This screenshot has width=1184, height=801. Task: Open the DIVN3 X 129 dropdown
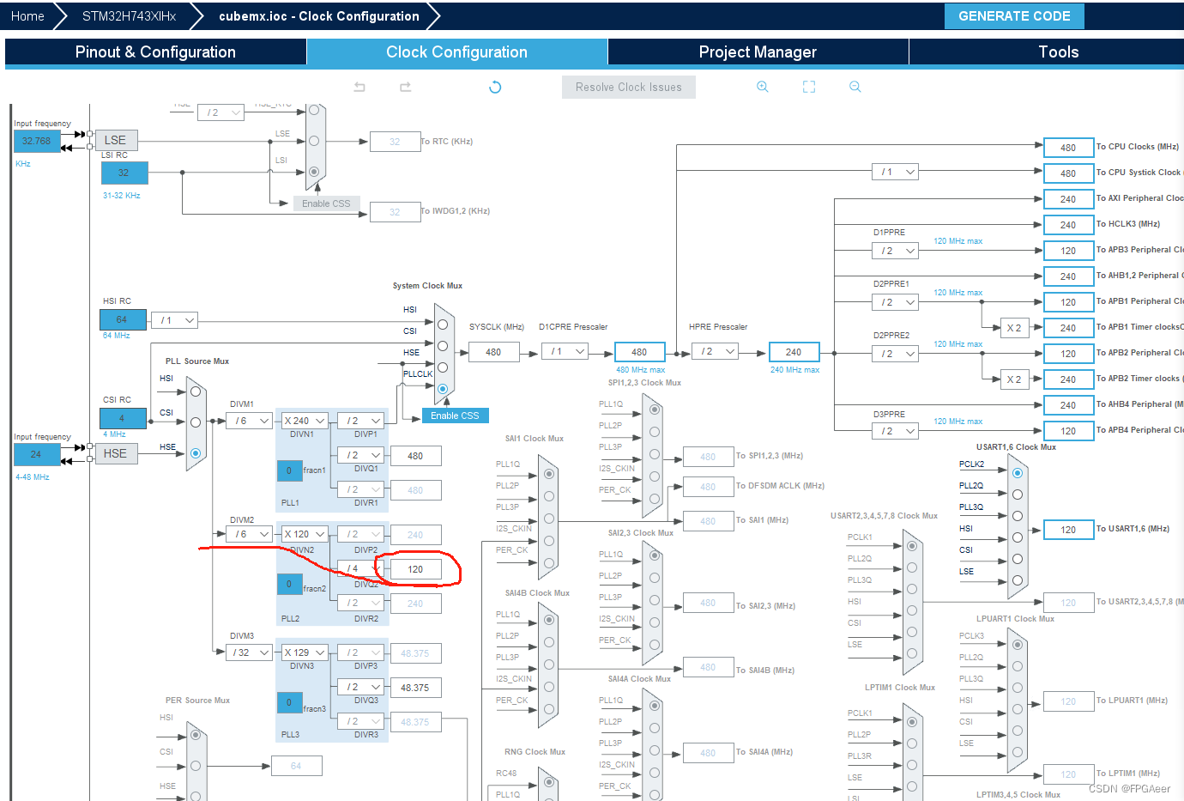click(305, 652)
